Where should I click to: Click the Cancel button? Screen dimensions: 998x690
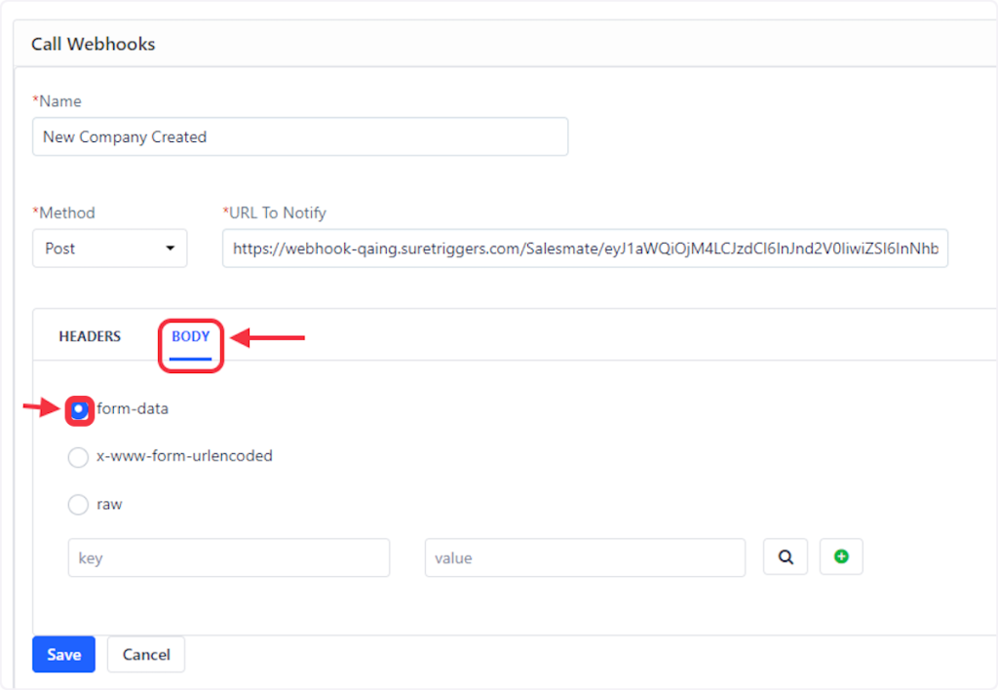coord(146,655)
